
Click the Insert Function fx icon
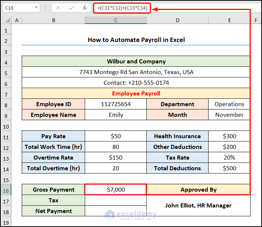pos(85,7)
